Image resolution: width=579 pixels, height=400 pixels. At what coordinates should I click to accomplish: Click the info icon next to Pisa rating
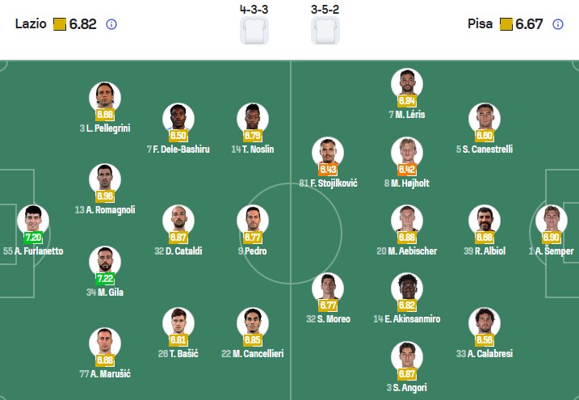tap(557, 24)
